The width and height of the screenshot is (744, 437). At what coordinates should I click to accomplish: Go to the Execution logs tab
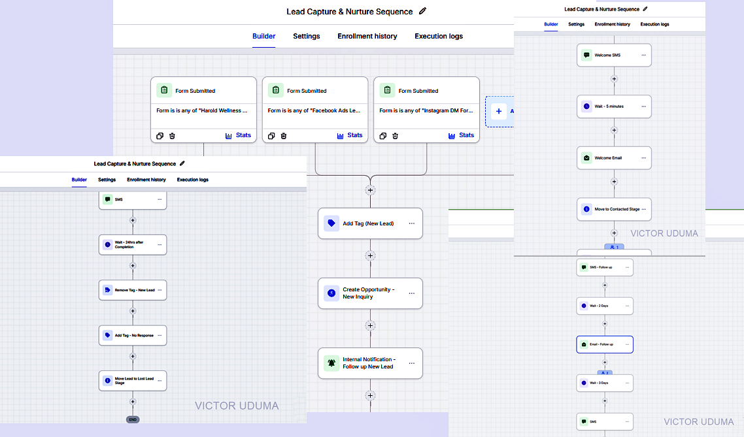(439, 36)
